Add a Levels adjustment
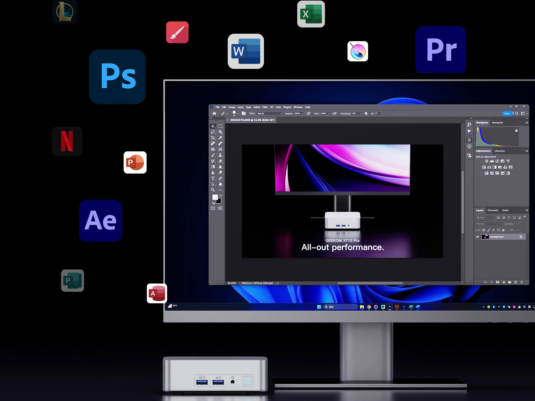 coord(492,161)
